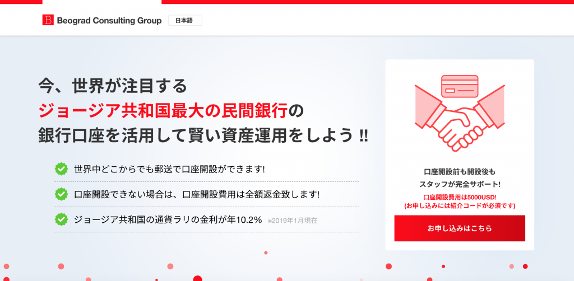This screenshot has height=281, width=574.
Task: Click the 紹介コードが必須です notice text
Action: click(460, 206)
